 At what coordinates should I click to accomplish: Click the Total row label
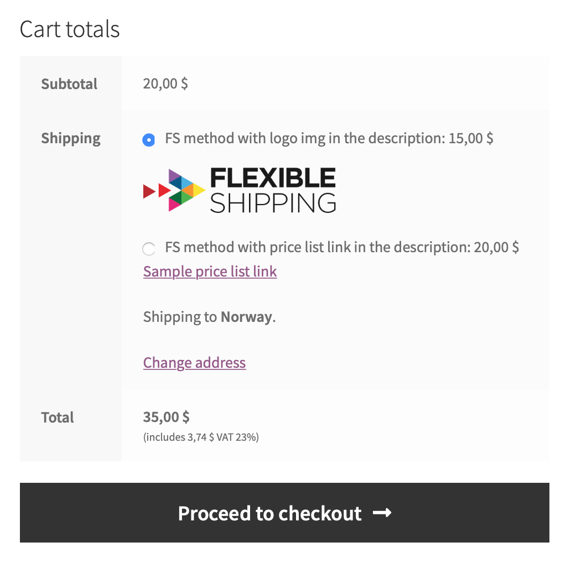coord(57,418)
